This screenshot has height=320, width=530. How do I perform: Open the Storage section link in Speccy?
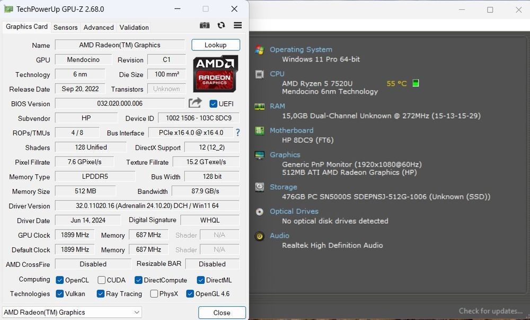pyautogui.click(x=283, y=187)
